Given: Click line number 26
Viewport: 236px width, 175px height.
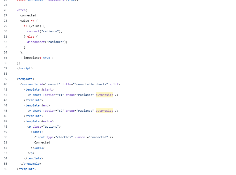Looking at the screenshot, I should coord(5,10).
